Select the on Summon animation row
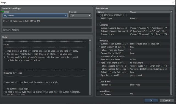Viewport: 176px width, 104px height. tap(133, 94)
